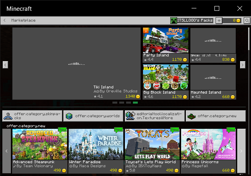Open the skin packs category
The width and height of the screenshot is (251, 176).
coord(33,116)
